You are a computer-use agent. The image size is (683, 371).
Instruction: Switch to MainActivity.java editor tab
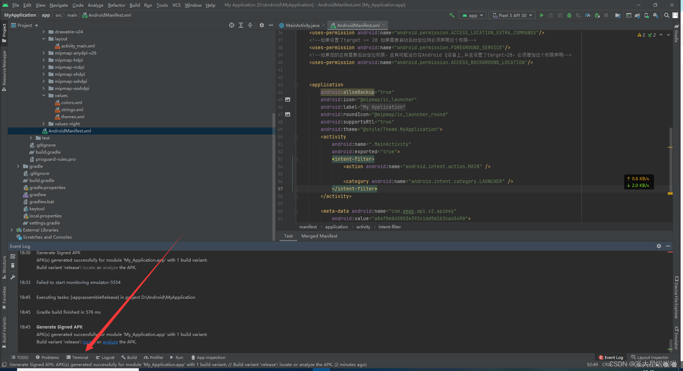pos(302,25)
